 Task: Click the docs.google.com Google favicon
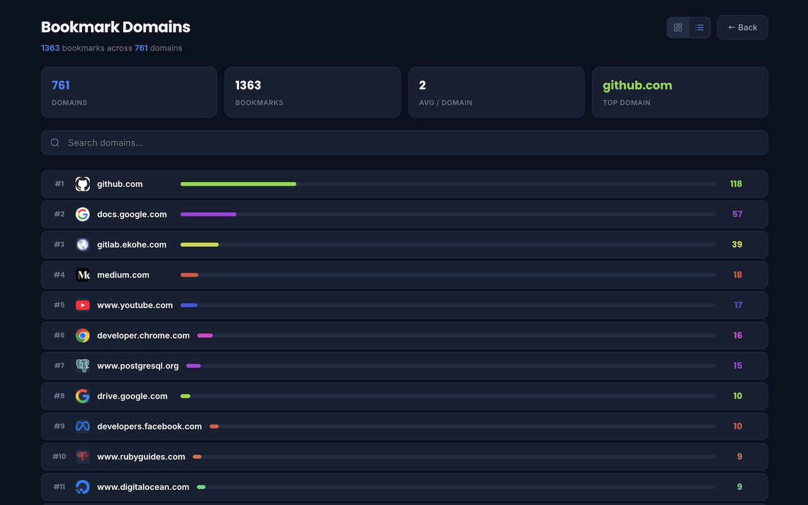click(83, 214)
